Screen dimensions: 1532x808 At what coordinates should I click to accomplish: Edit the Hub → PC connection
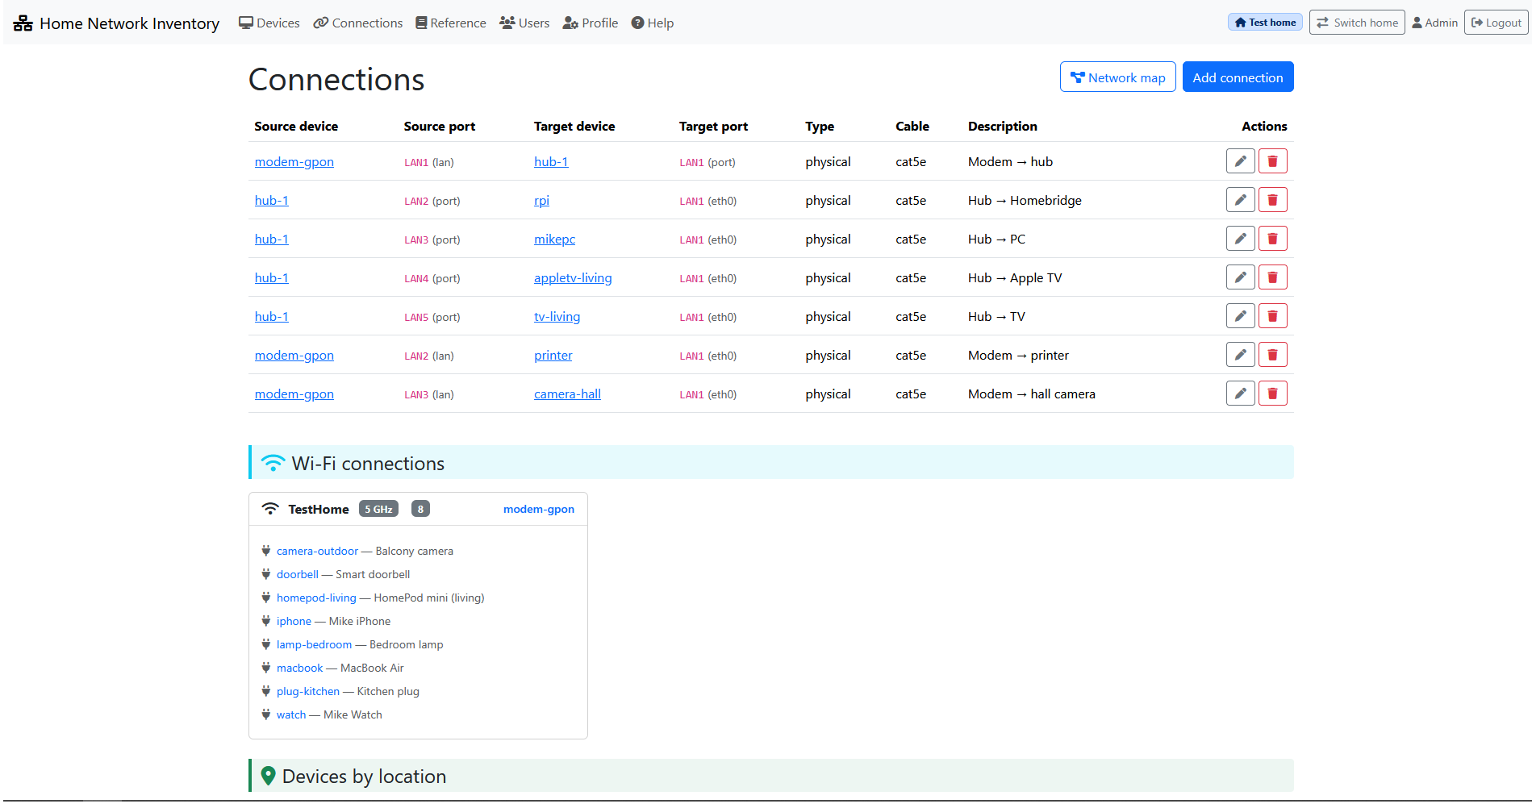1240,239
